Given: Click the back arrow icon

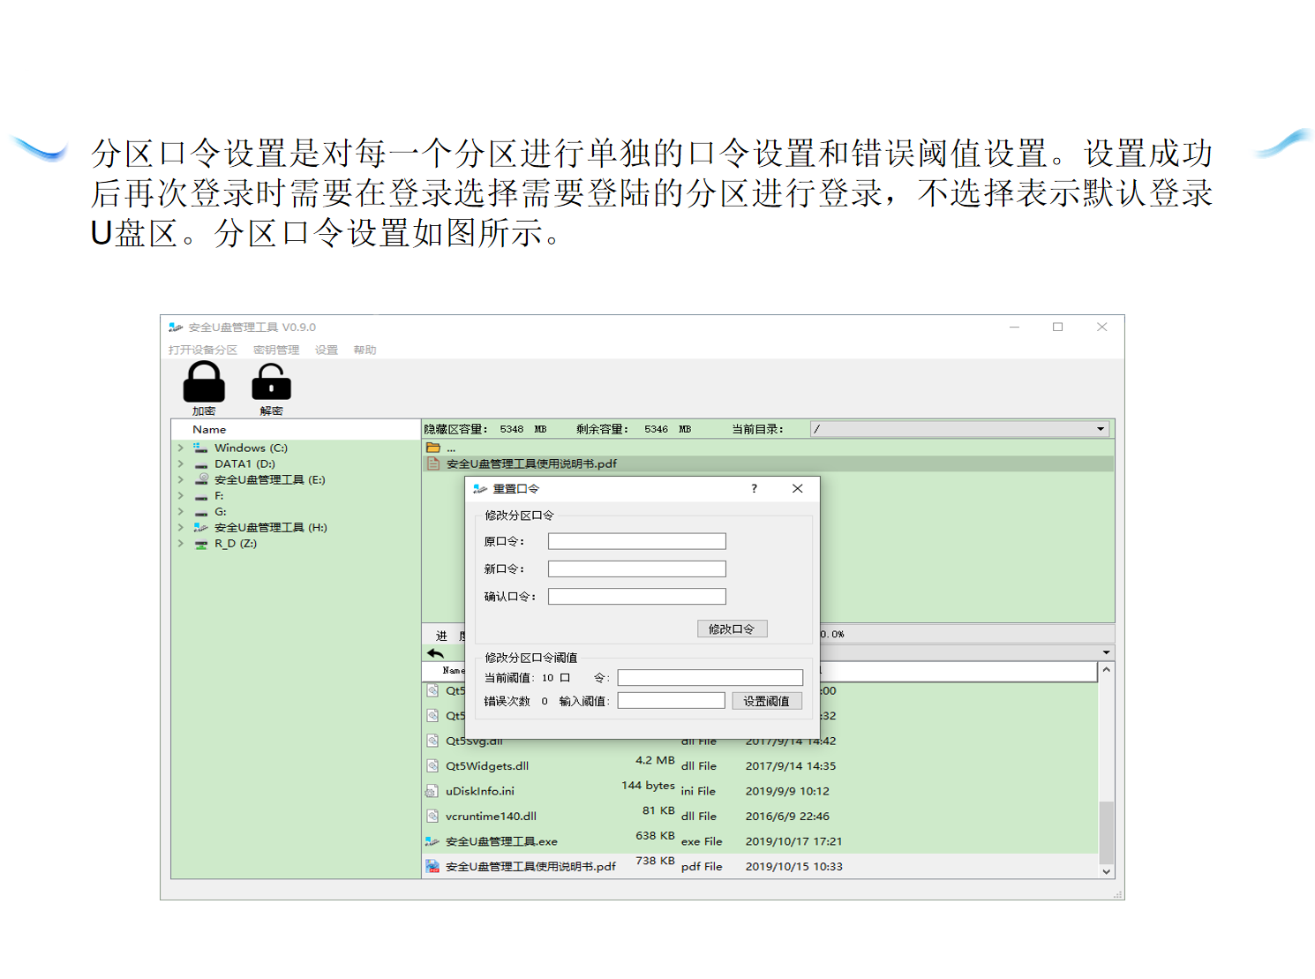Looking at the screenshot, I should tap(435, 653).
